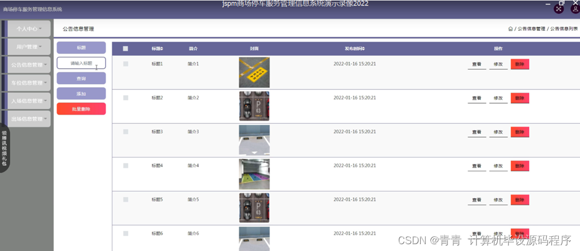Focus the 请输入标题 search input
This screenshot has width=580, height=251.
tap(81, 63)
